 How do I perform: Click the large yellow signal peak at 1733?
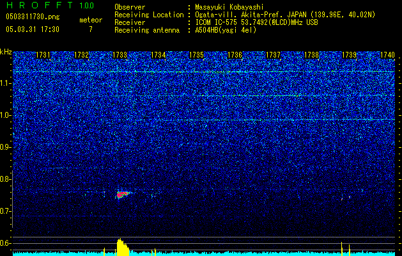pyautogui.click(x=123, y=247)
